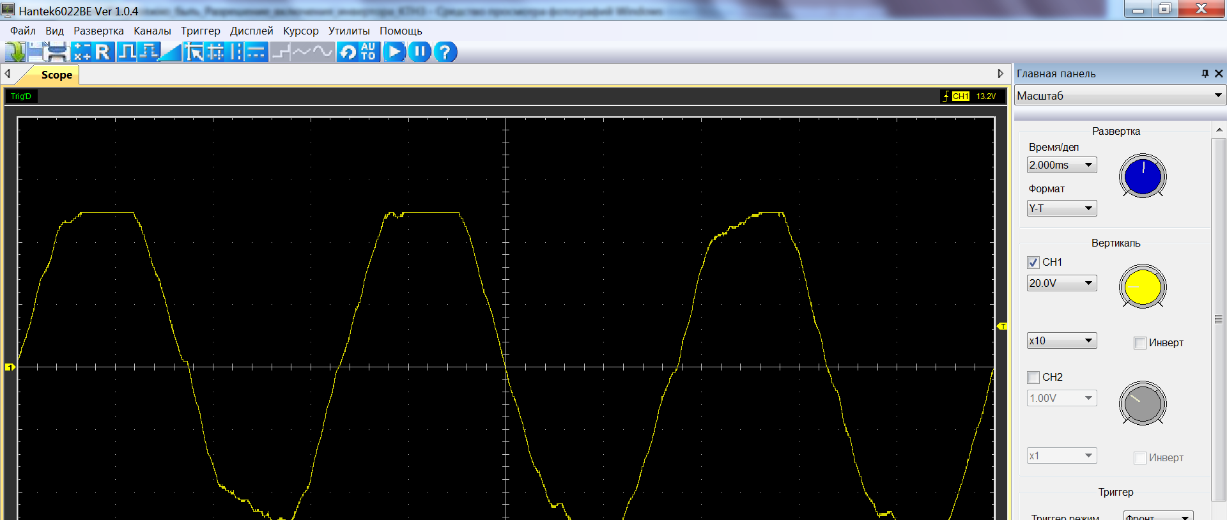Screen dimensions: 1227x520
Task: Click the CH1 zero level marker on left edge
Action: 10,367
